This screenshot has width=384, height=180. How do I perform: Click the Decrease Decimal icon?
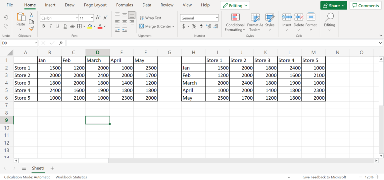pos(216,26)
